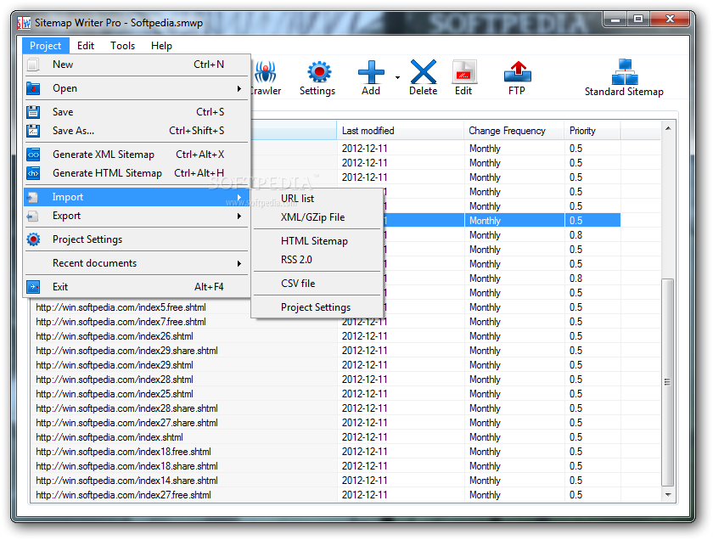Click the first 0.8 priority value
713x540 pixels.
(x=576, y=235)
